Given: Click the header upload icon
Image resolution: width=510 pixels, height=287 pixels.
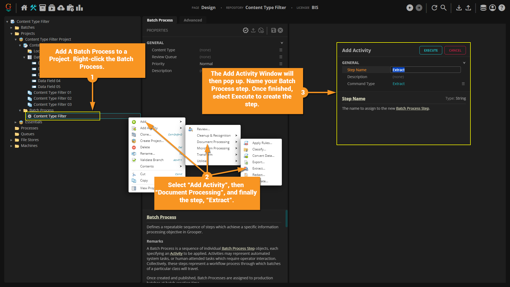Looking at the screenshot, I should click(468, 8).
